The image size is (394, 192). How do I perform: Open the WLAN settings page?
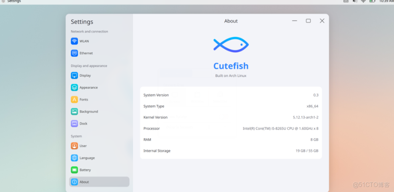pyautogui.click(x=99, y=41)
